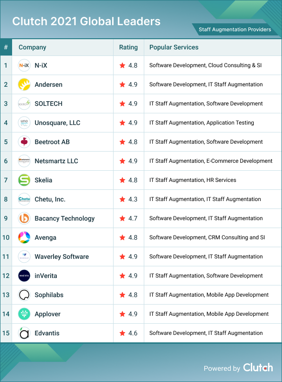Click Unosquare services: Application Testing
Screen dimensions: 282x382
(230, 123)
